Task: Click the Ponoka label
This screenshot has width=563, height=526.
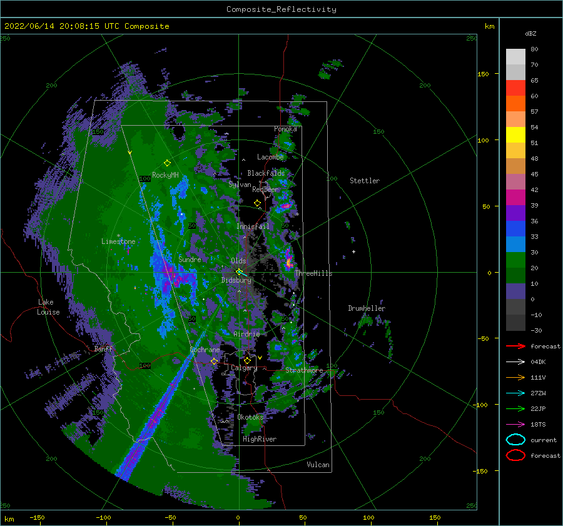Action: 285,129
